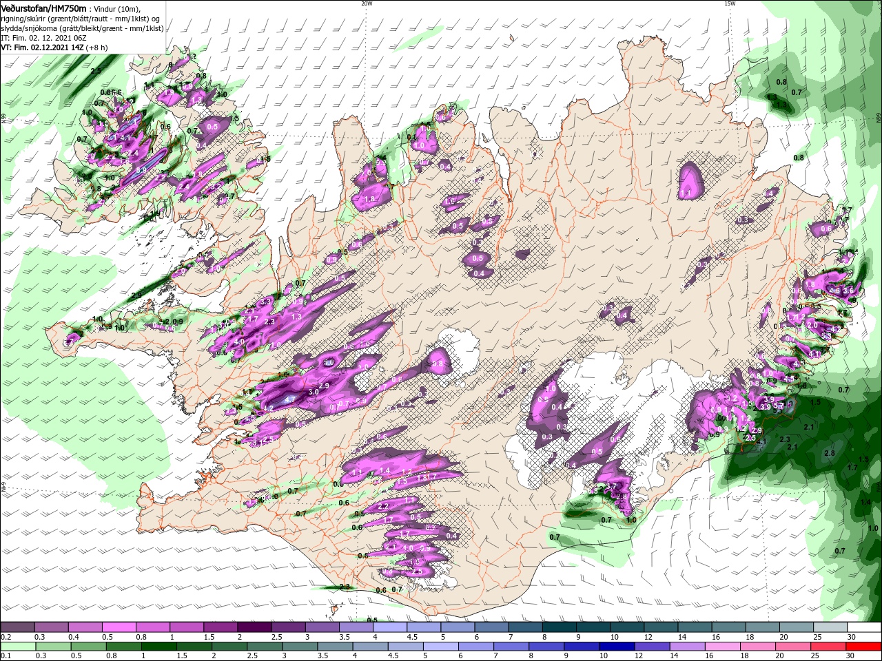Click the deep blue swatch above rain label 10

pos(617,647)
